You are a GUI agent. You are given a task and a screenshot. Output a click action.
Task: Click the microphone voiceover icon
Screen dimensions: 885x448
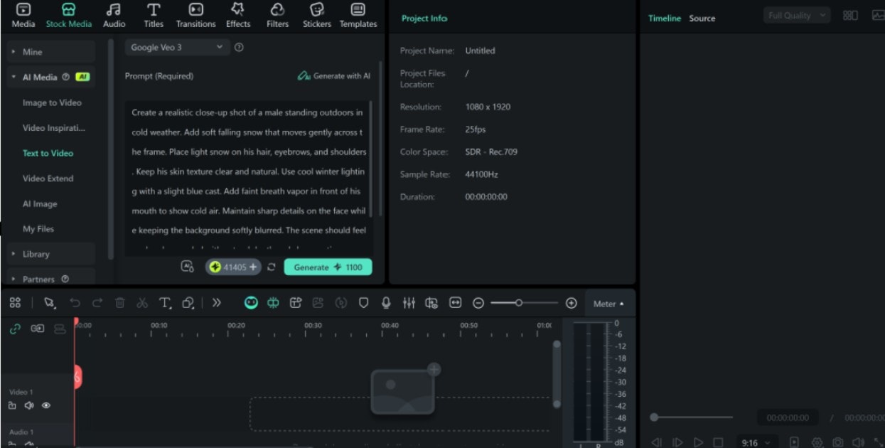pos(386,303)
